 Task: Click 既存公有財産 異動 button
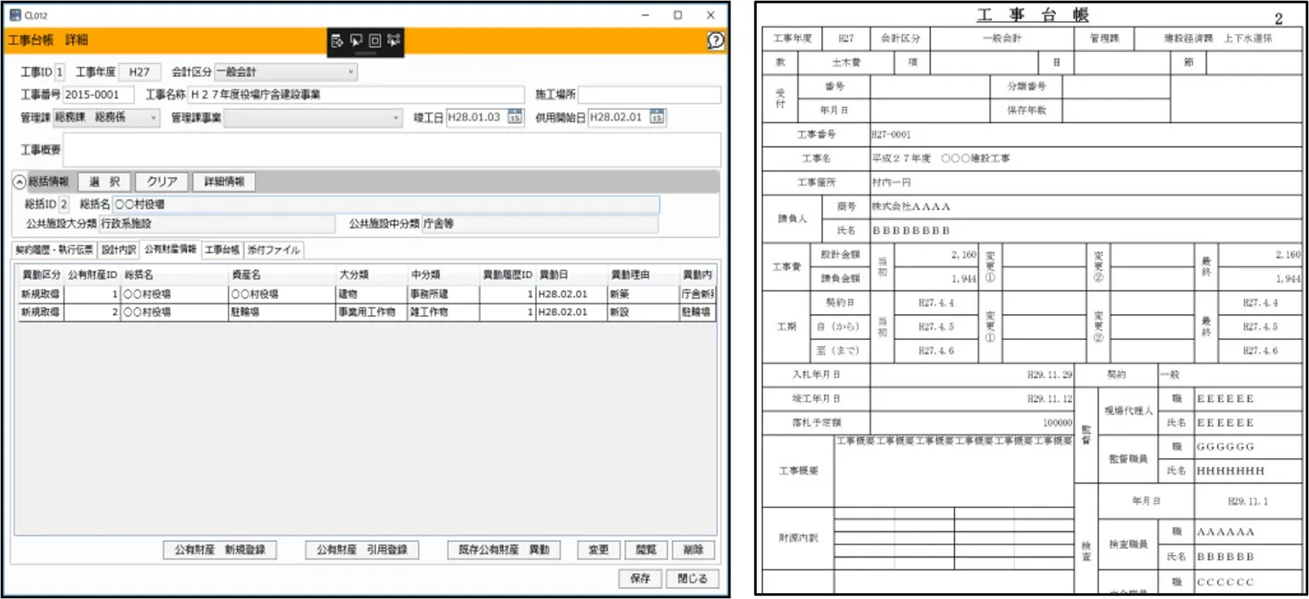pyautogui.click(x=504, y=550)
